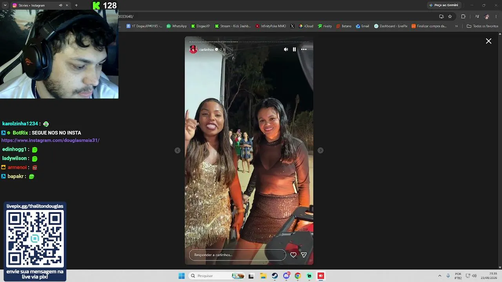Open the Email bookmark
The height and width of the screenshot is (282, 502).
pyautogui.click(x=362, y=26)
